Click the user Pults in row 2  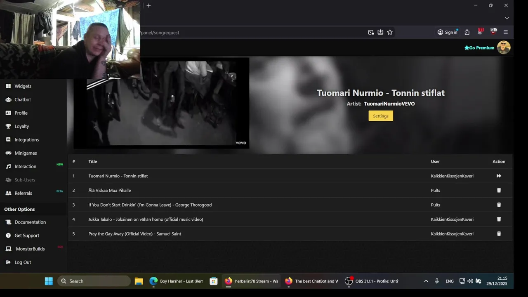(x=436, y=190)
